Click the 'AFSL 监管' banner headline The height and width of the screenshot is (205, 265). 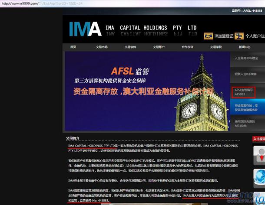(x=130, y=71)
